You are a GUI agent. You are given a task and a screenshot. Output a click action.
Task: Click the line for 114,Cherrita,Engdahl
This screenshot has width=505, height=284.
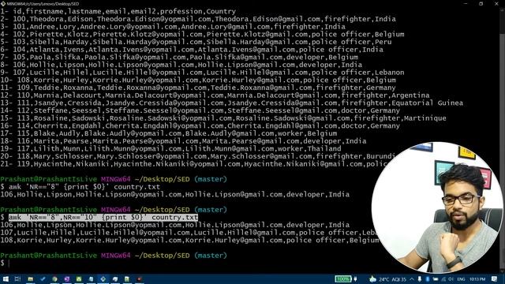[200, 126]
